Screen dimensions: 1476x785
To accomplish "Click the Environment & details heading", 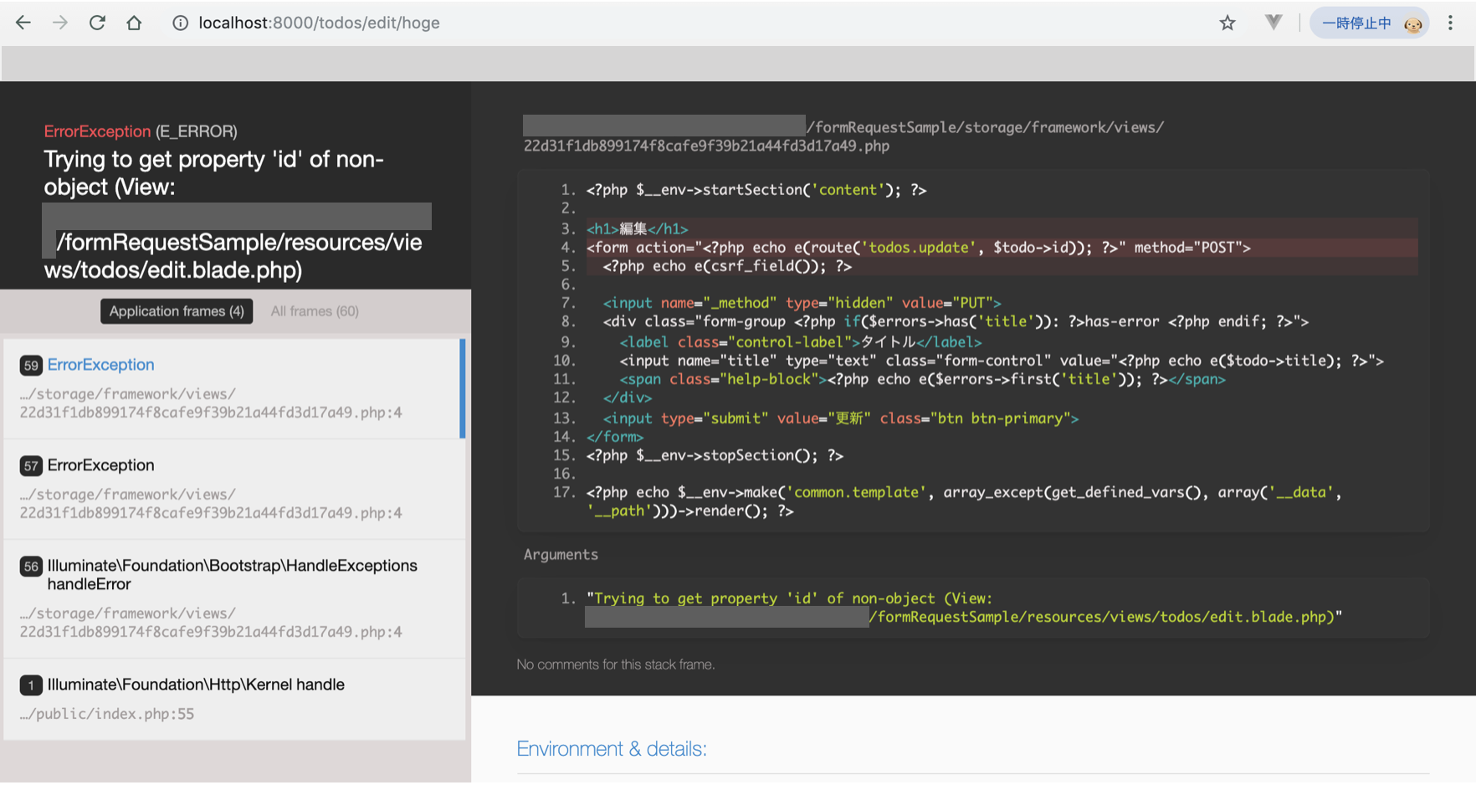I will [x=612, y=749].
